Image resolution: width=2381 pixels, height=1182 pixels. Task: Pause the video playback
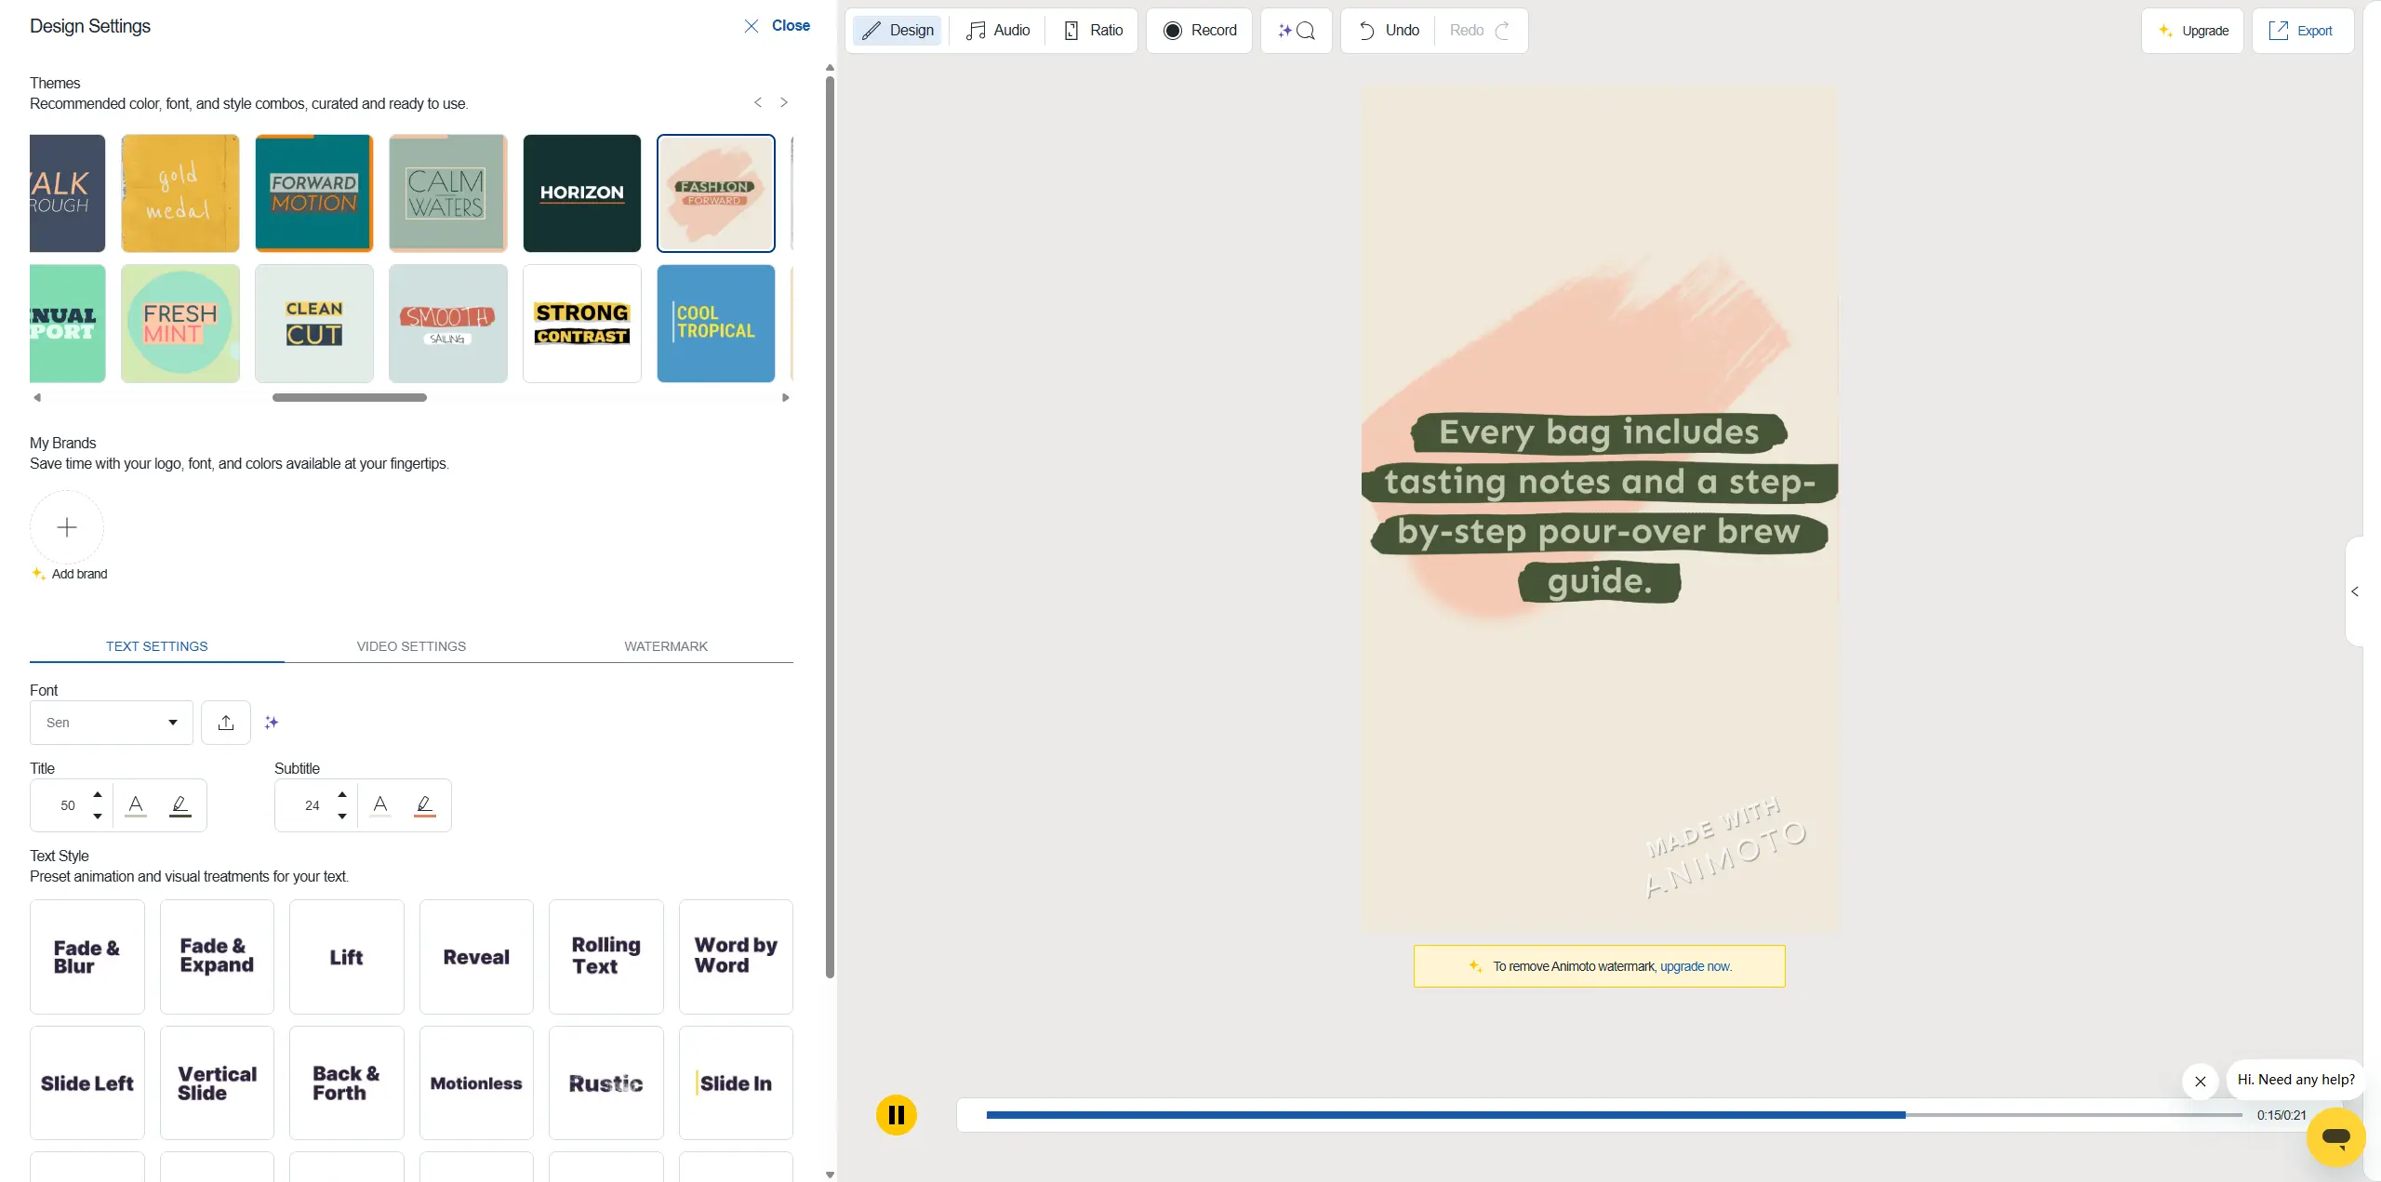tap(897, 1115)
